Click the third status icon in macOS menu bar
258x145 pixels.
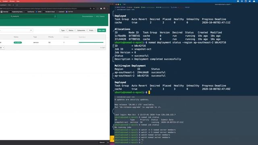(246, 1)
